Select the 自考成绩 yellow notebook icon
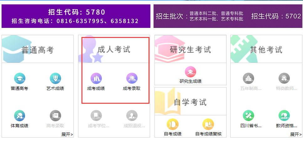The image size is (303, 141). click(172, 124)
